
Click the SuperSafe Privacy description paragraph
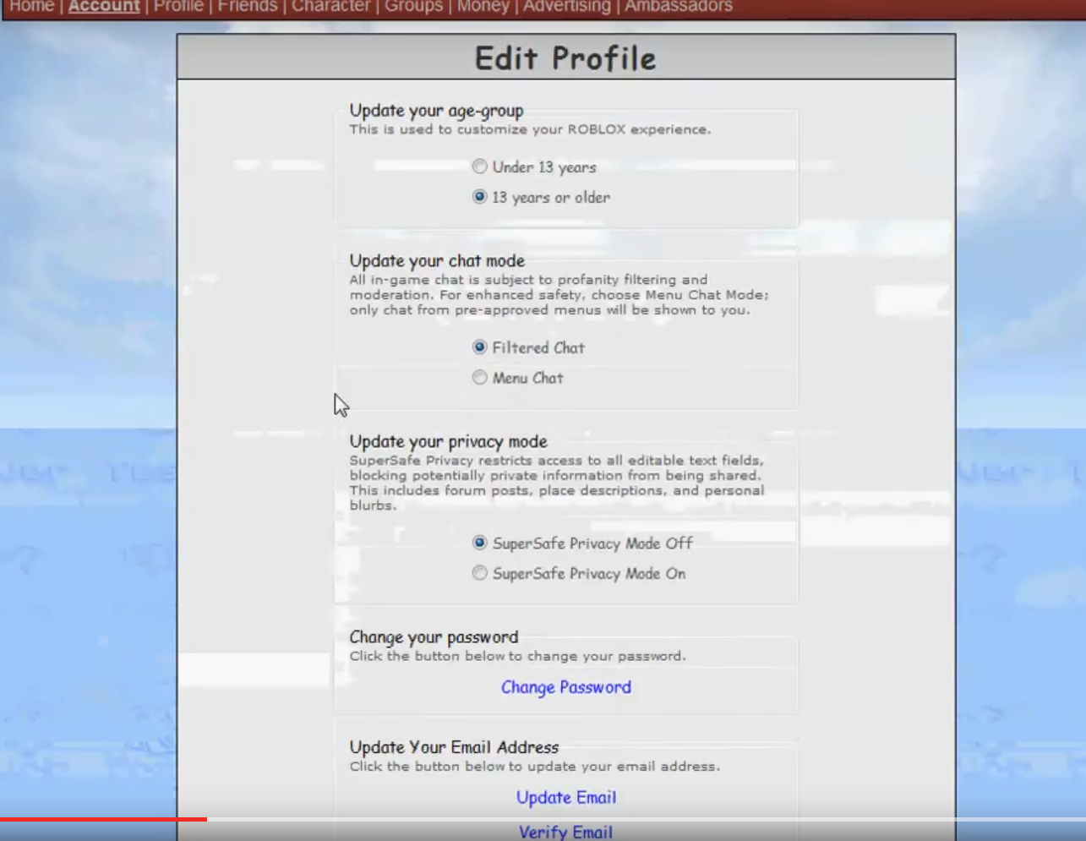[x=558, y=483]
